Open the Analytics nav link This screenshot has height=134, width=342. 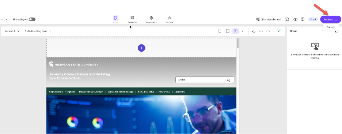(x=164, y=92)
